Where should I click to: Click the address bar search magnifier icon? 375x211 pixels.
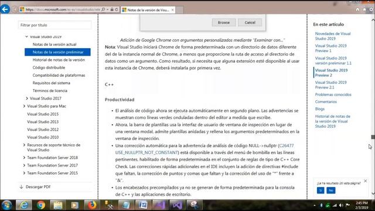point(103,9)
